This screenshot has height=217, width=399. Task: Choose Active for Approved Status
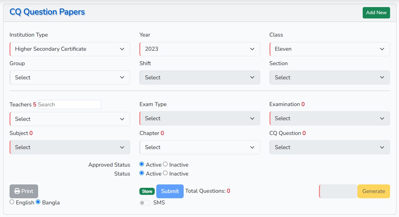[x=142, y=164]
